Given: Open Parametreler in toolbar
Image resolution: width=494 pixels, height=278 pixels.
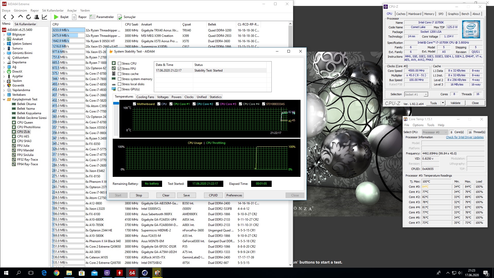Looking at the screenshot, I should coord(102,17).
